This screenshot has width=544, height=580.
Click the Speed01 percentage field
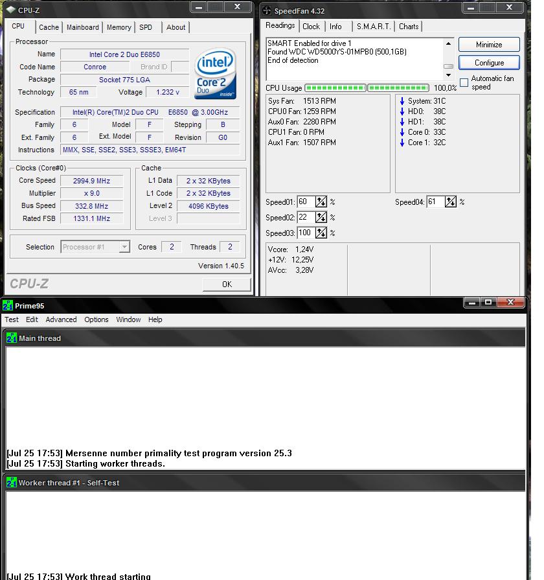click(306, 202)
